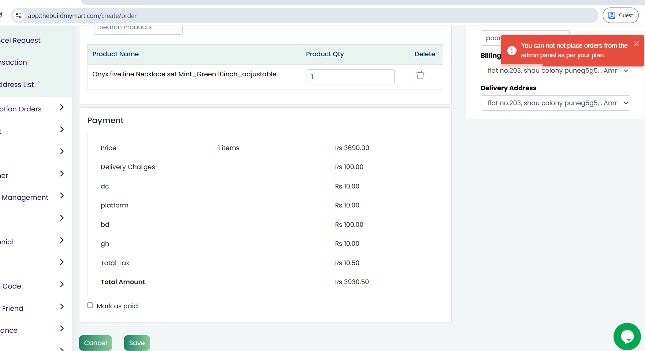The image size is (645, 351).
Task: Click the error alert exclamation icon
Action: (x=512, y=50)
